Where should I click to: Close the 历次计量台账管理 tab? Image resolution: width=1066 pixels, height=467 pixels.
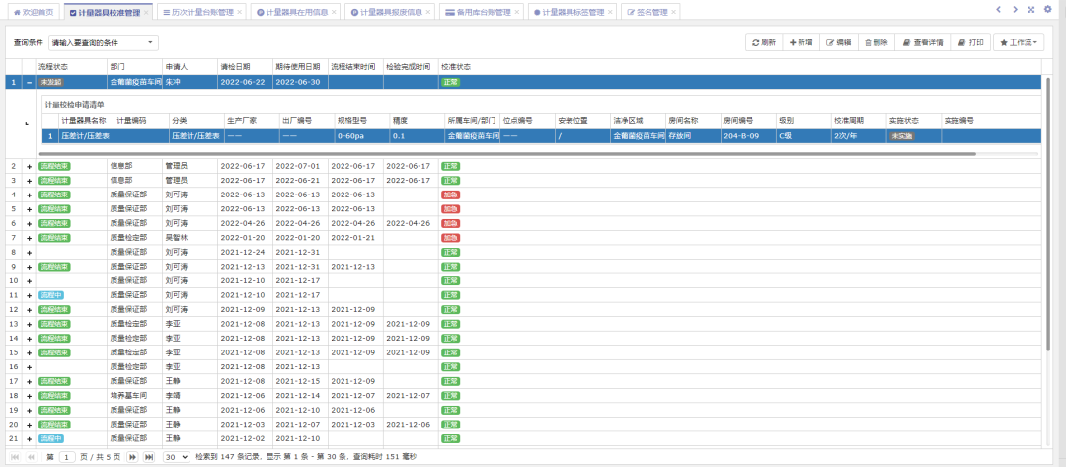[x=239, y=12]
